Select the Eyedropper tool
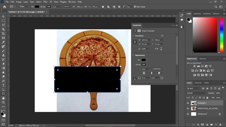 [3, 42]
